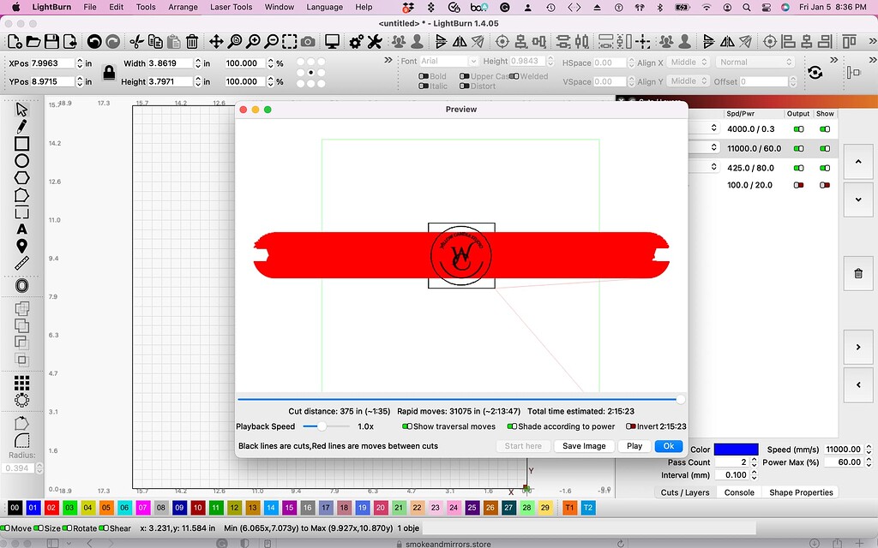
Task: Open the Language menu
Action: click(x=324, y=7)
